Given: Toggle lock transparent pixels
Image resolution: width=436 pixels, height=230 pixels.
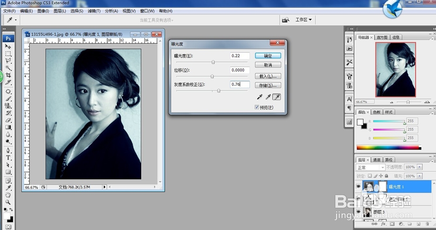Looking at the screenshot, I should tap(370, 176).
